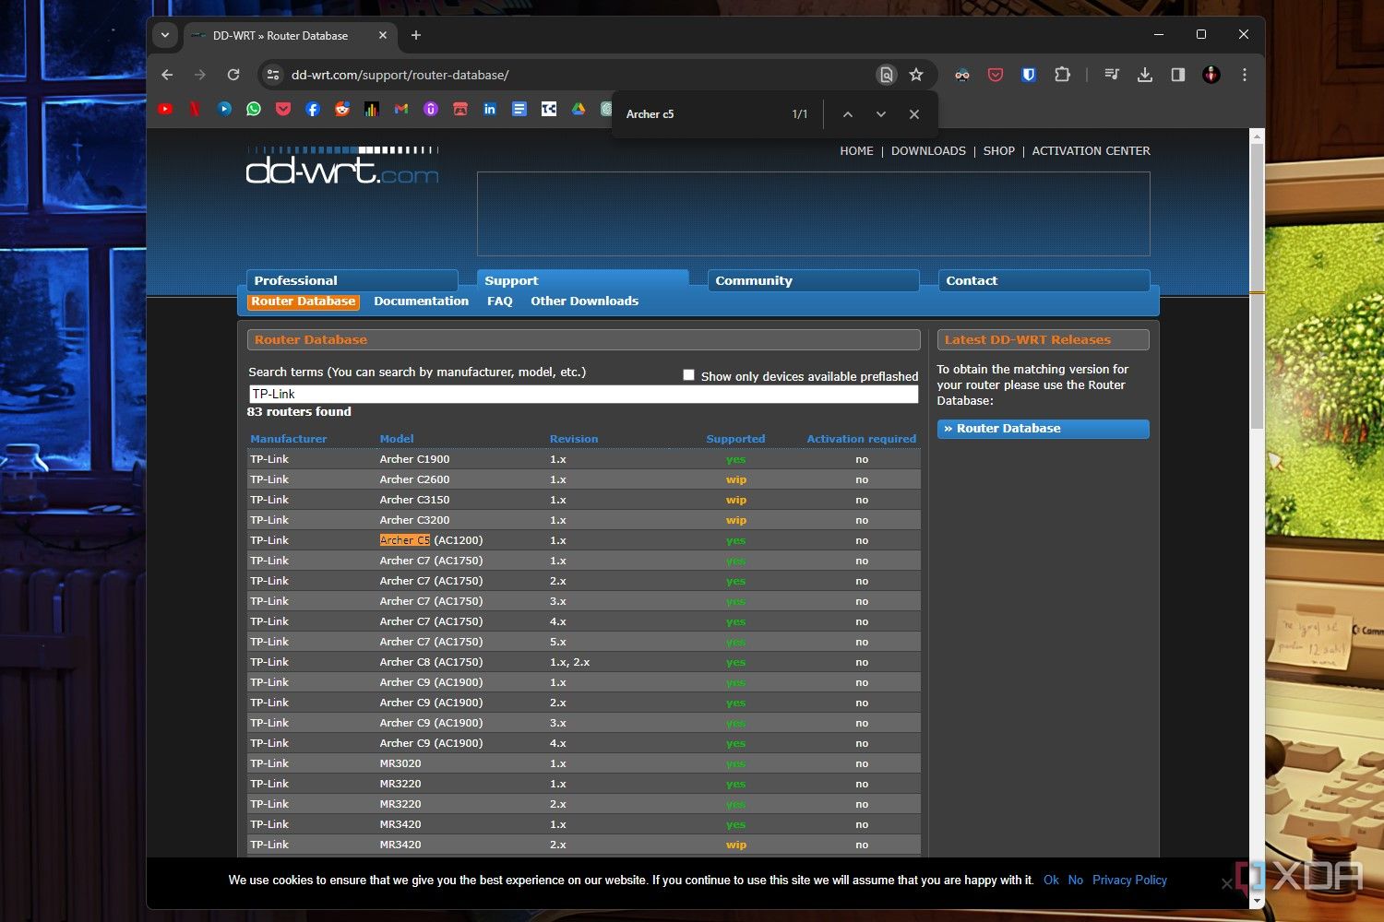Click the browser address bar URL
The width and height of the screenshot is (1384, 922).
[x=400, y=75]
